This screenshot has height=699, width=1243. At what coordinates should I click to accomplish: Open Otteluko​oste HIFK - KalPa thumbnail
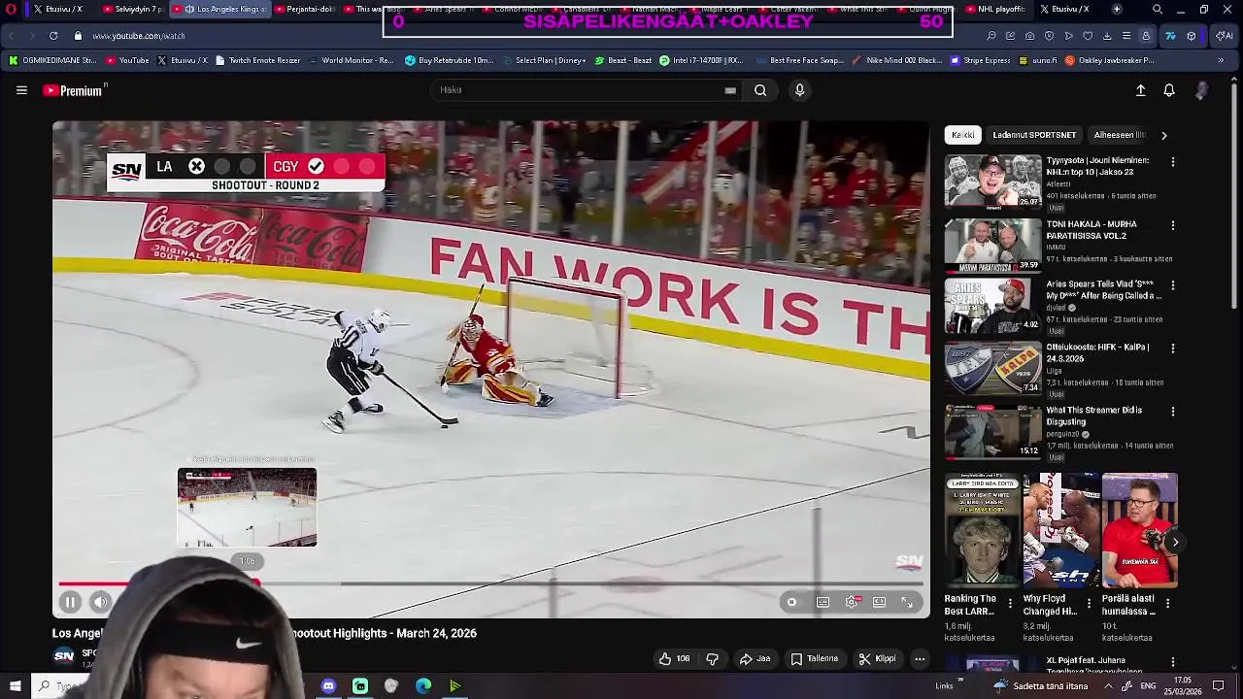tap(992, 368)
